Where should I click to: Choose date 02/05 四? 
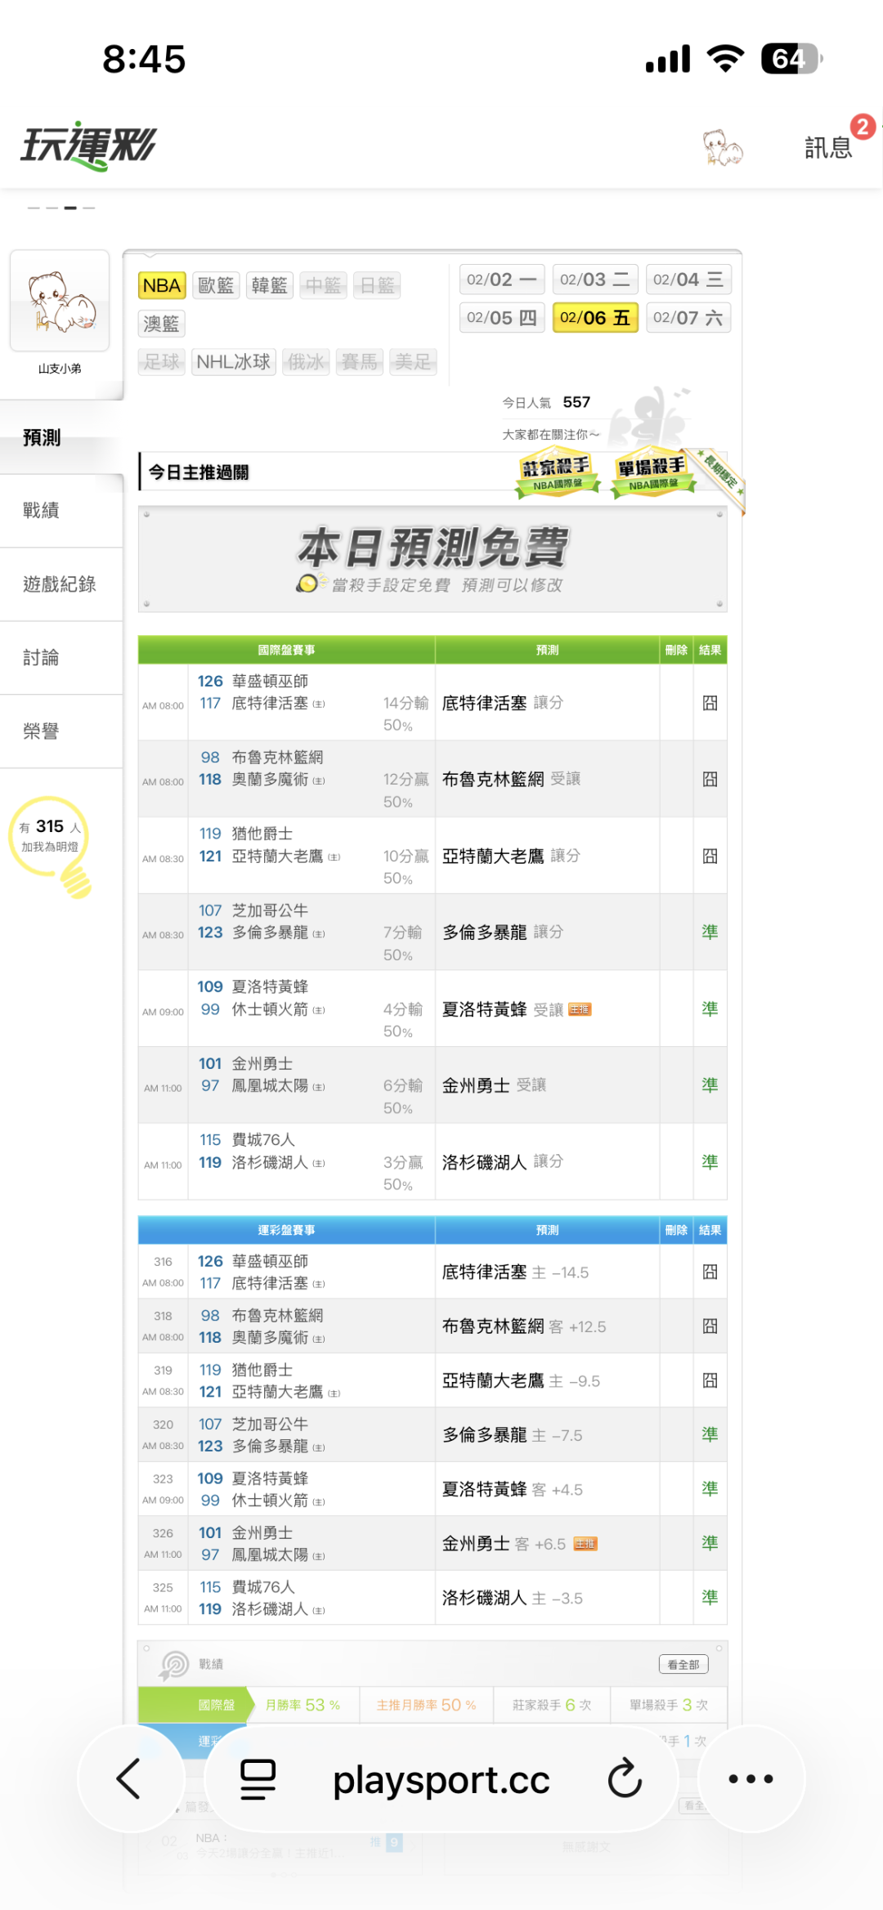501,318
